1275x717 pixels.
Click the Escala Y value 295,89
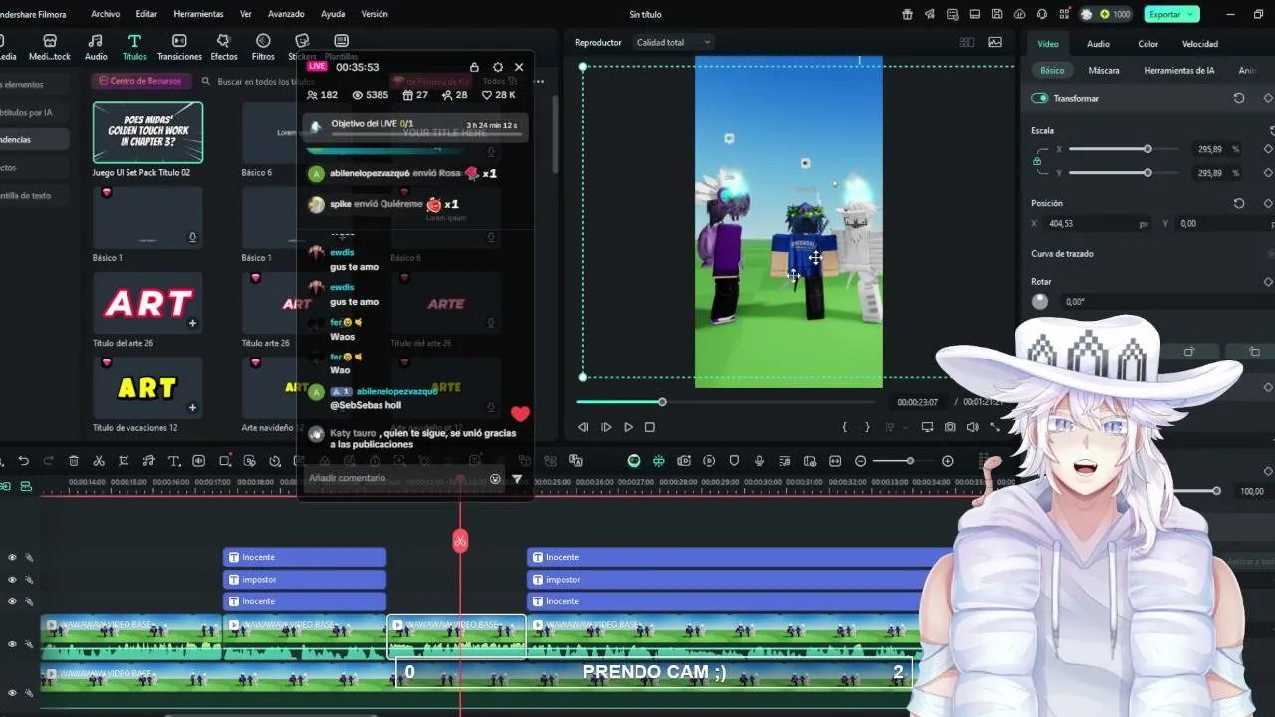click(1210, 173)
